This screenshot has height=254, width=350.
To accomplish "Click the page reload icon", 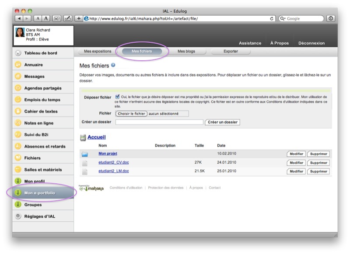I will click(272, 18).
